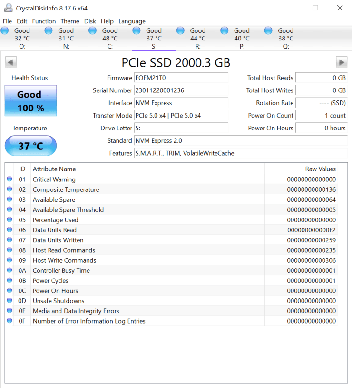Click the Features field
Image resolution: width=352 pixels, height=388 pixels.
tap(241, 153)
